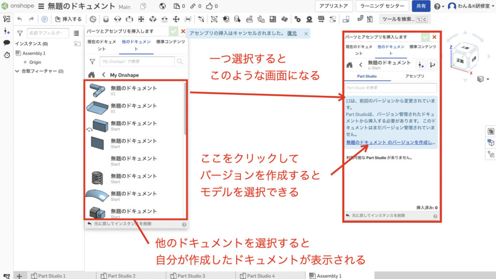Toggle the feature list panel icon
496x279 pixels.
point(7,19)
